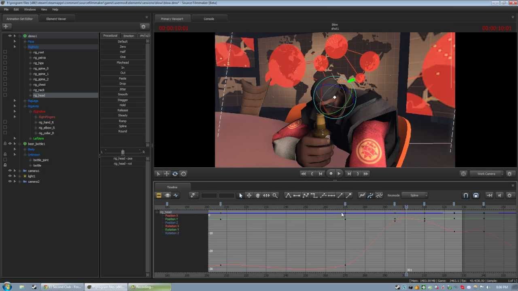Toggle visibility eye of light1
The image size is (518, 291).
point(10,176)
